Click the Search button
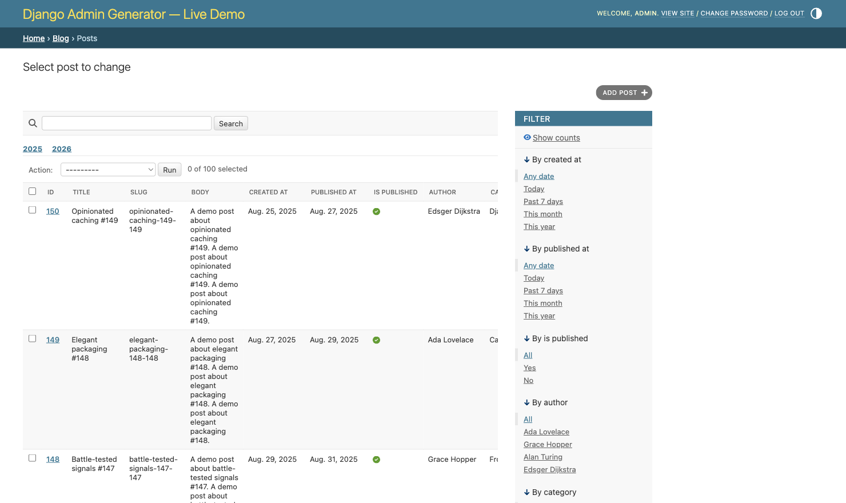This screenshot has height=503, width=846. [x=231, y=123]
